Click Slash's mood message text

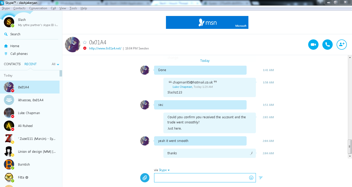click(x=38, y=25)
